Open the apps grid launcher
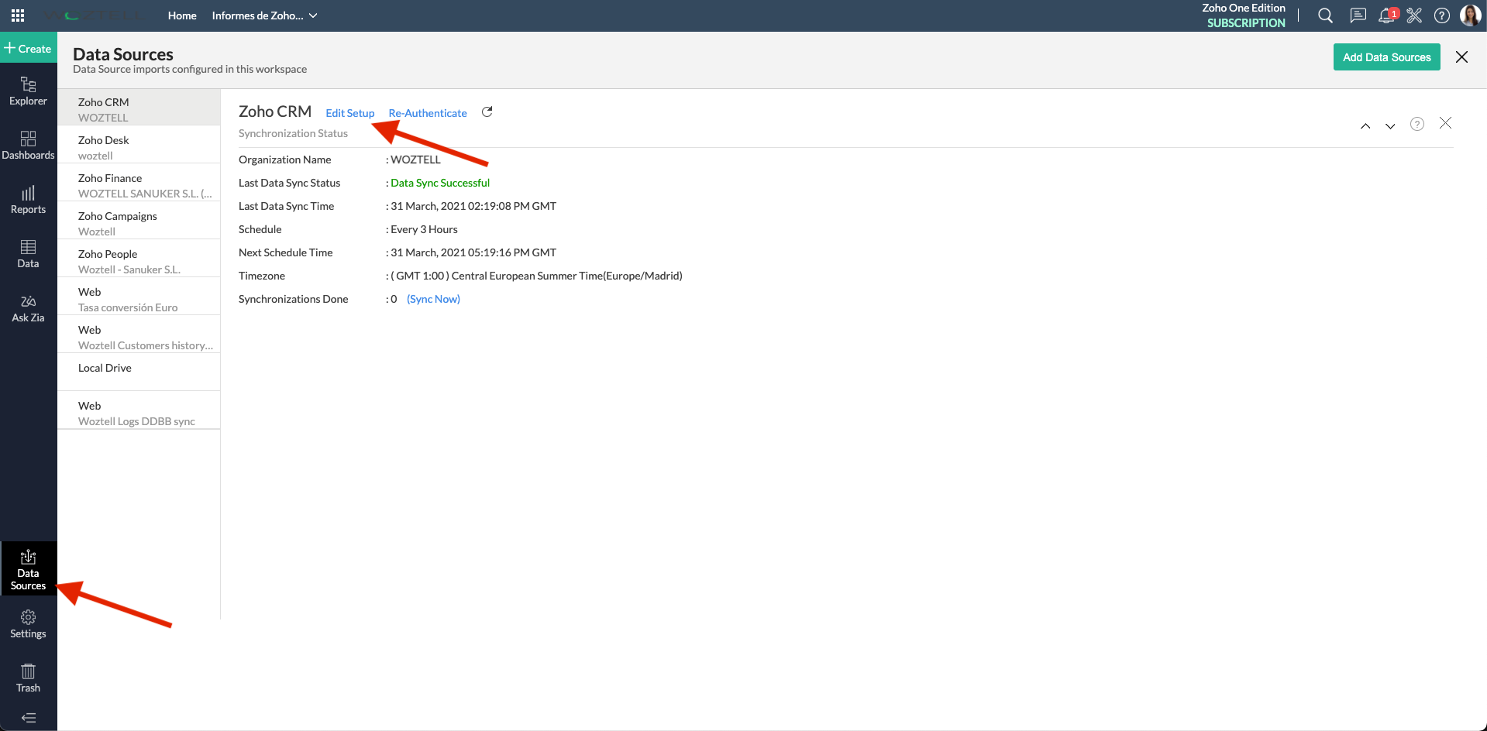This screenshot has height=731, width=1487. [18, 15]
